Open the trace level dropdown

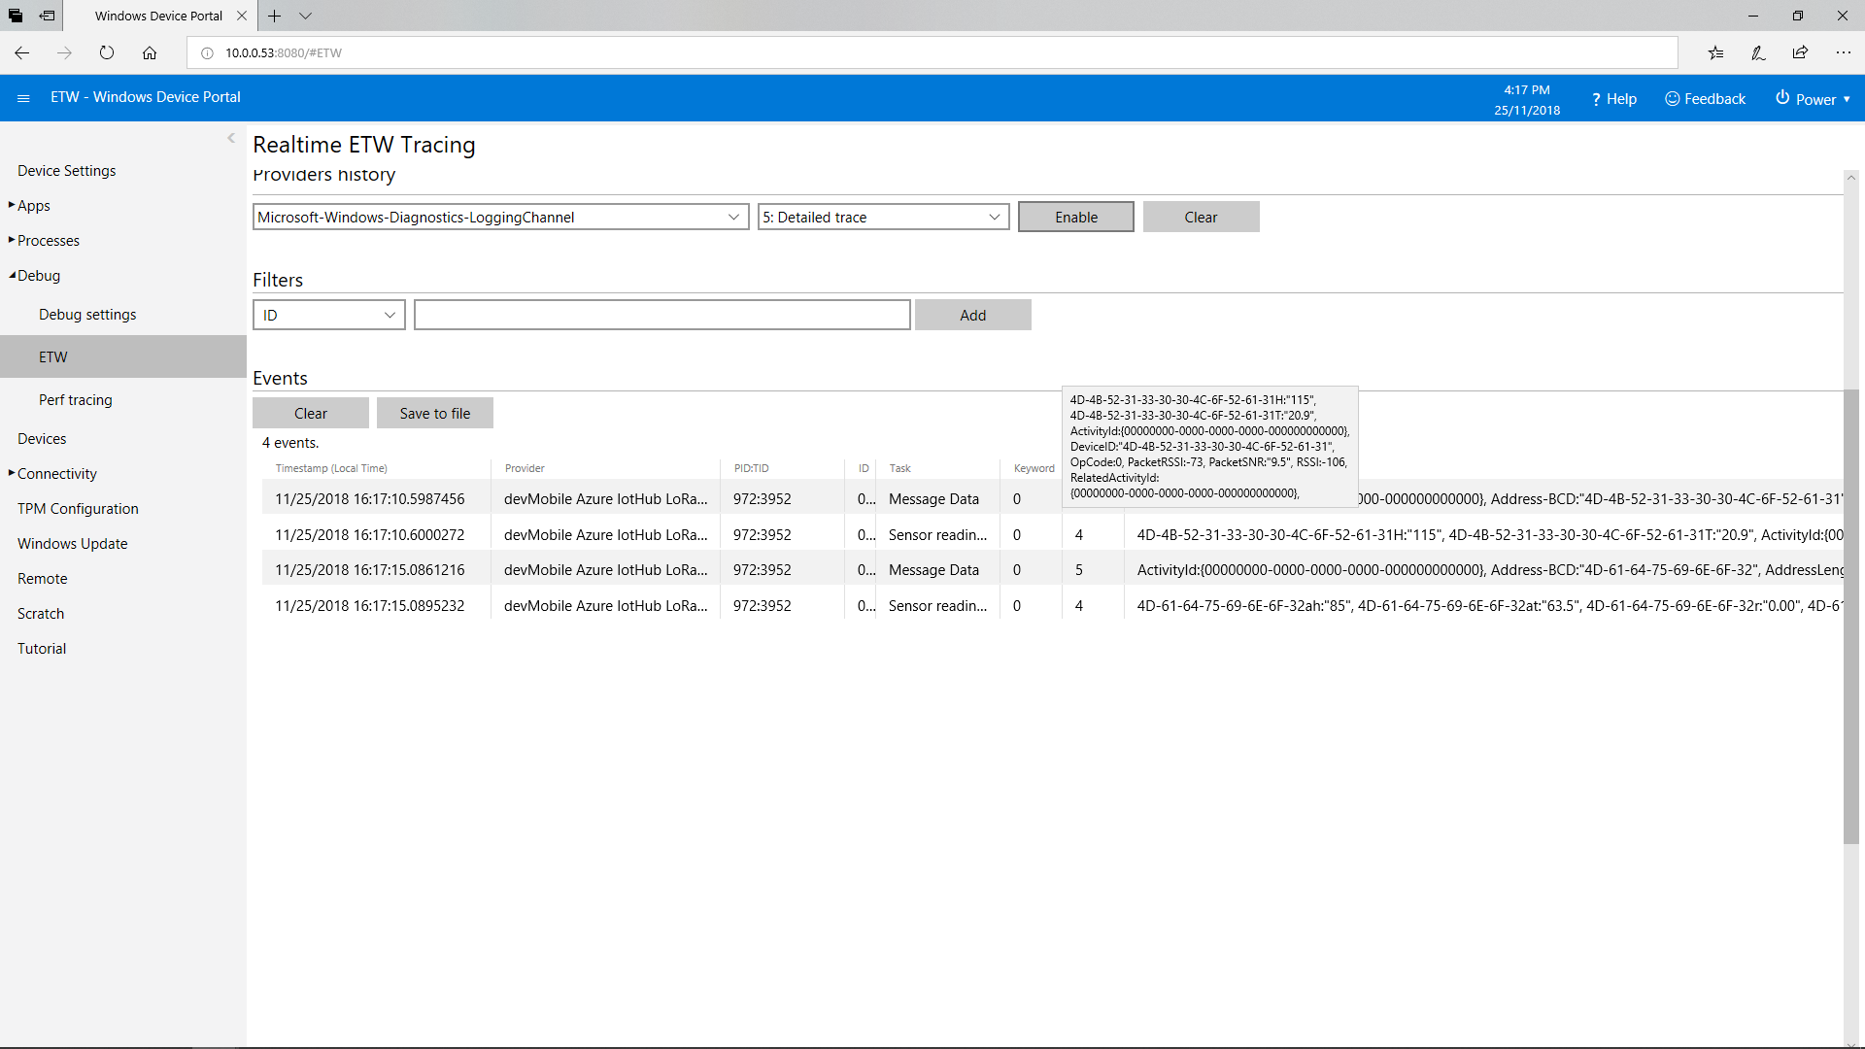coord(882,217)
